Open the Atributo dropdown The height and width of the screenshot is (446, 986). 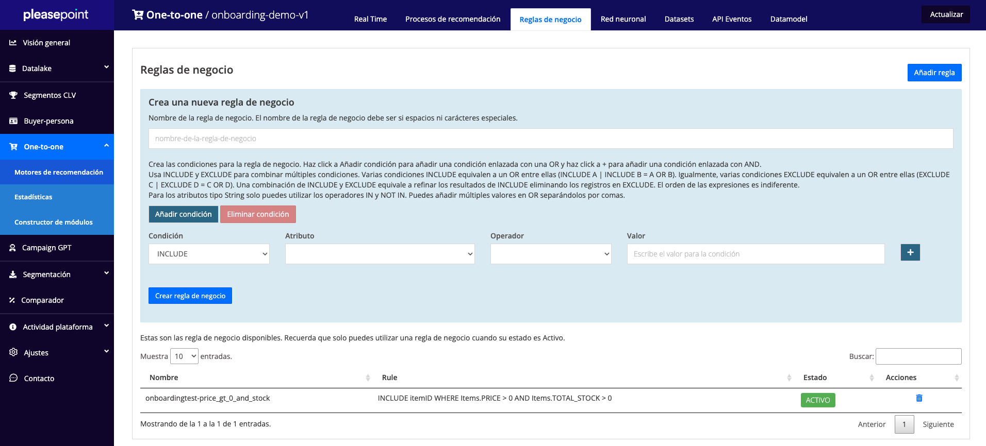tap(380, 254)
